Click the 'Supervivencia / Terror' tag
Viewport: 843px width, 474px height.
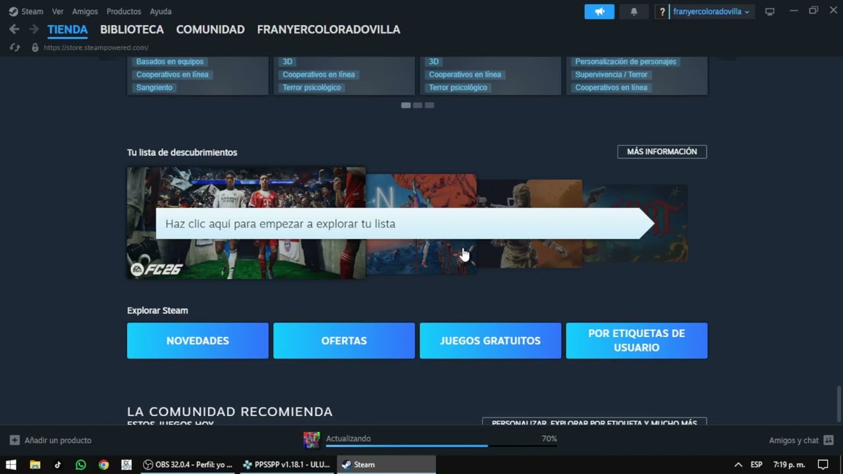point(611,74)
